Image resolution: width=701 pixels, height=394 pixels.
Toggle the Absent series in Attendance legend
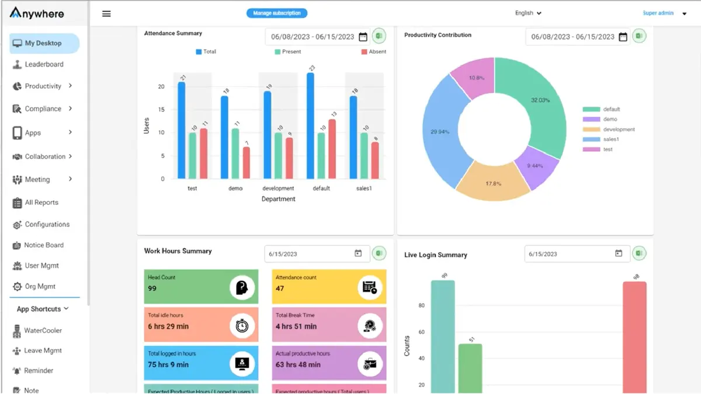point(374,51)
